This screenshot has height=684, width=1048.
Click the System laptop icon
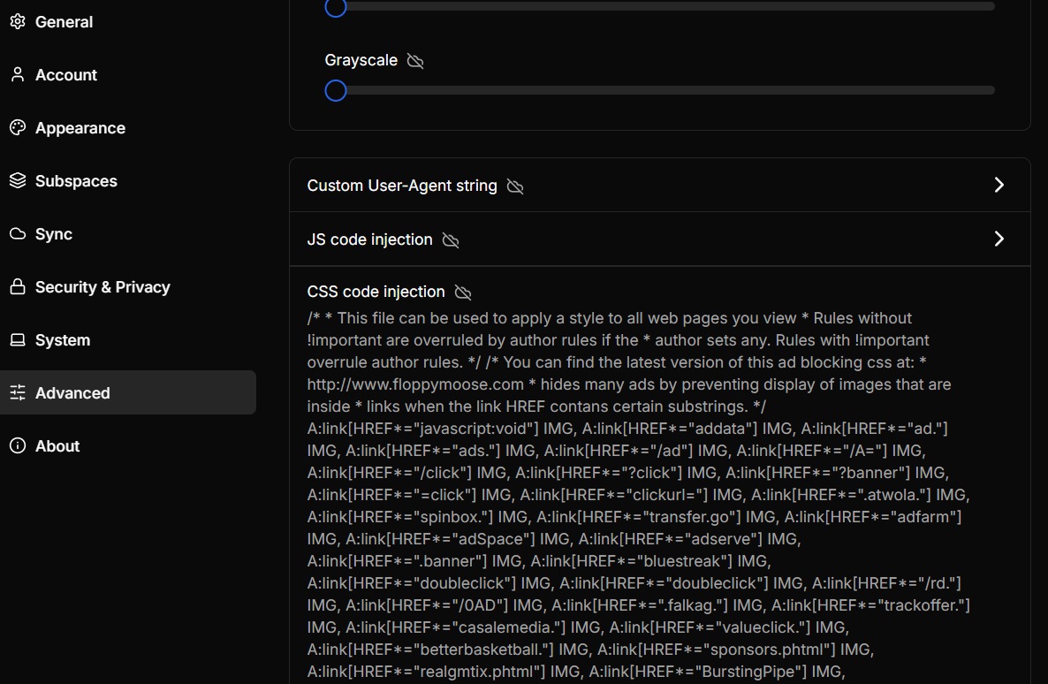18,340
